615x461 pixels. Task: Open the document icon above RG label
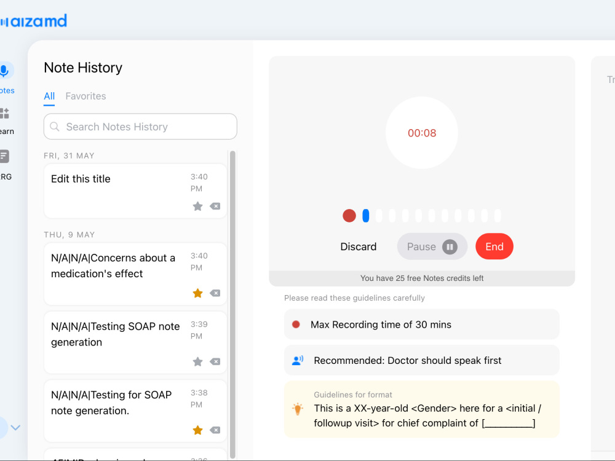pos(4,156)
